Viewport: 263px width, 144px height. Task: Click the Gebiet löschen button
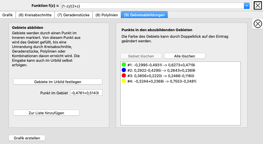pos(141,56)
